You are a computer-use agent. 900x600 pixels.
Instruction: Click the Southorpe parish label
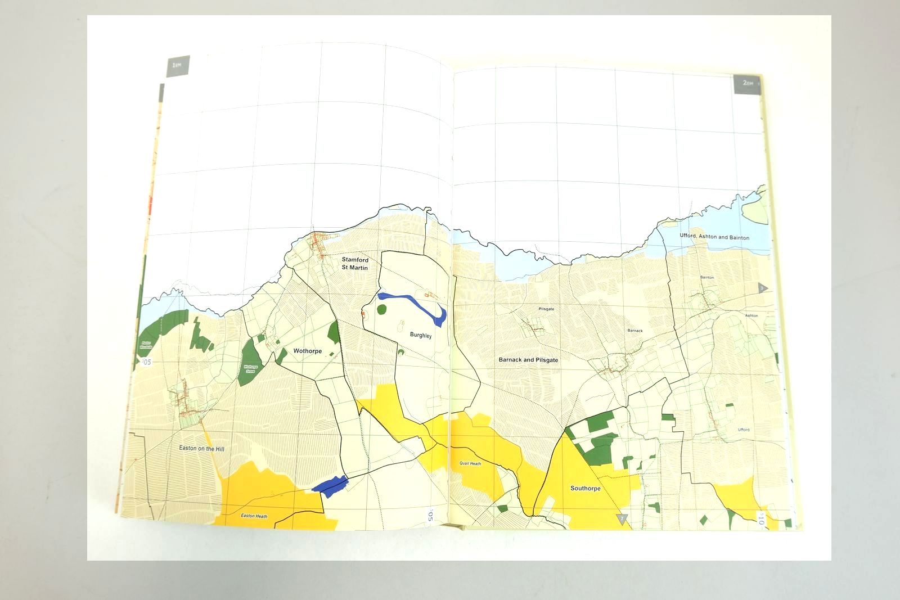(x=585, y=488)
